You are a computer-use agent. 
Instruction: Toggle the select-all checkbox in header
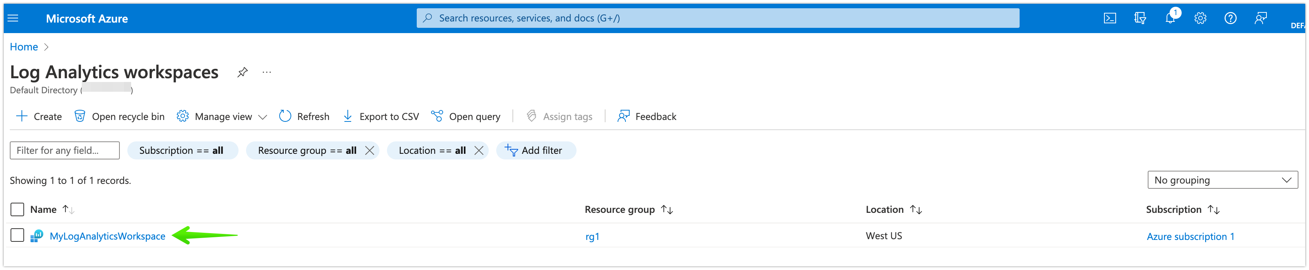pos(17,209)
